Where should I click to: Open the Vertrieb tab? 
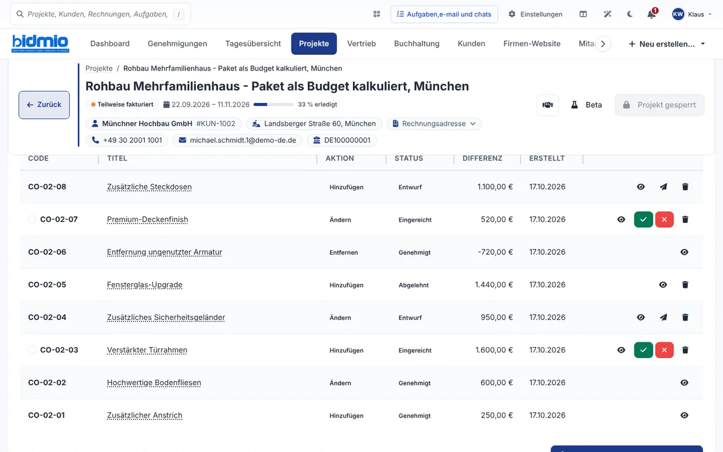[361, 43]
